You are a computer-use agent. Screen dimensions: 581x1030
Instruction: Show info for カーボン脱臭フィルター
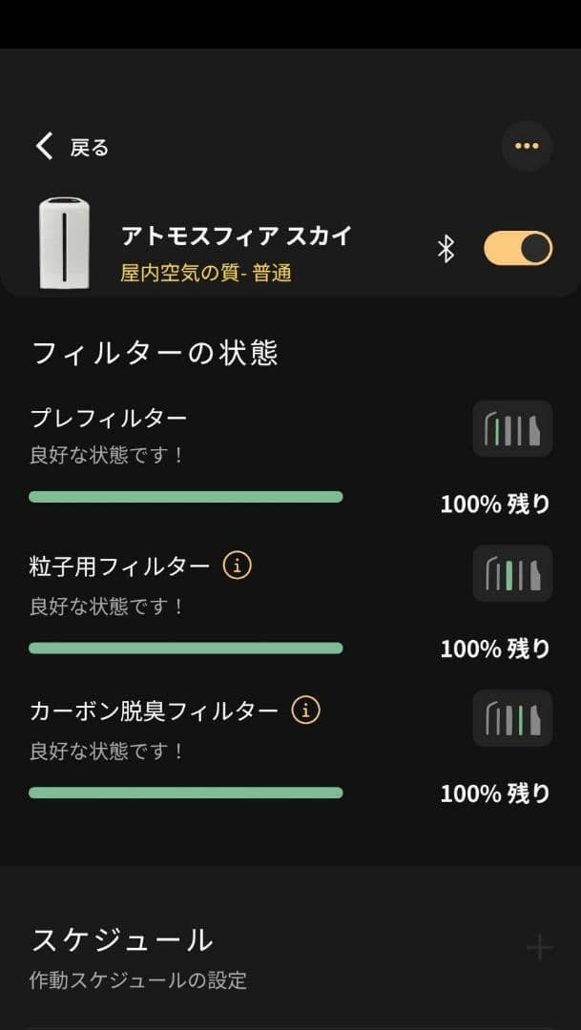[x=306, y=711]
